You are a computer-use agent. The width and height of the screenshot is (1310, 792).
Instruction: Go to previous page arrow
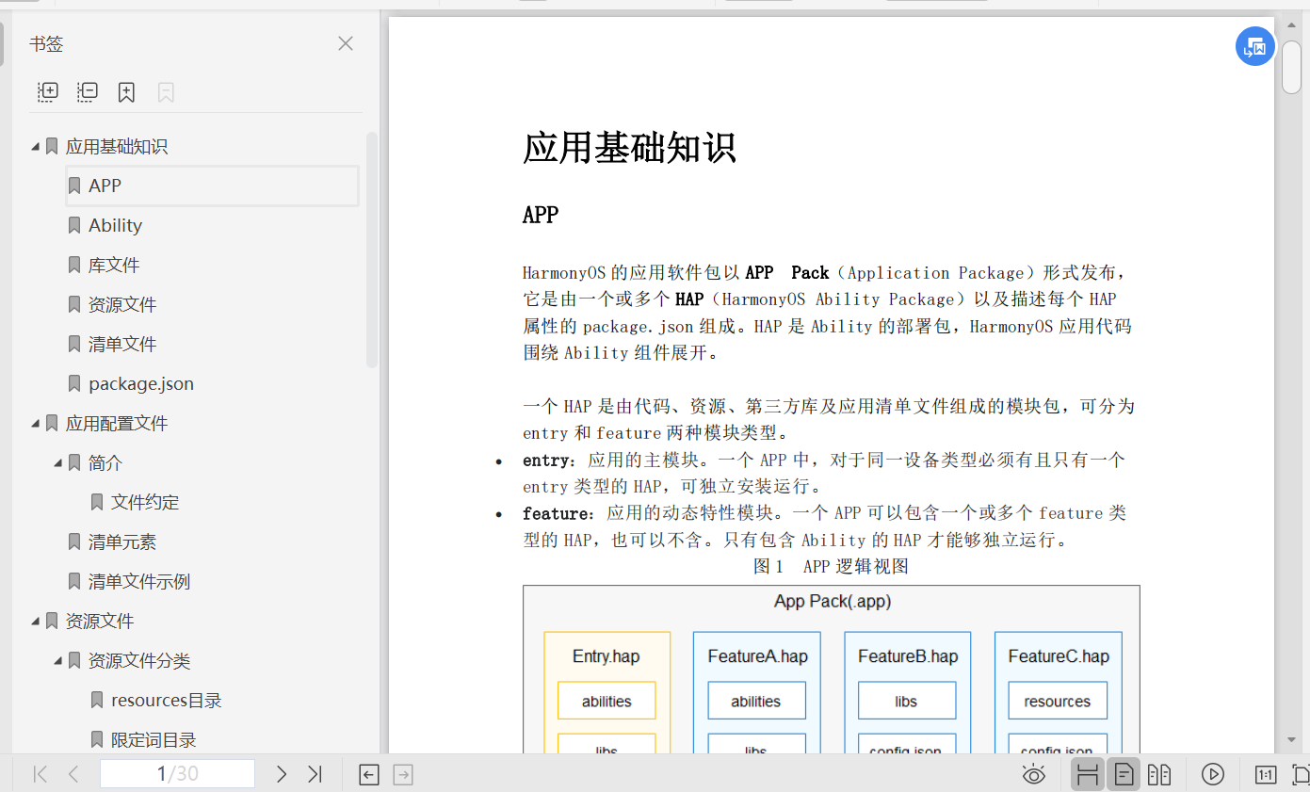tap(73, 774)
